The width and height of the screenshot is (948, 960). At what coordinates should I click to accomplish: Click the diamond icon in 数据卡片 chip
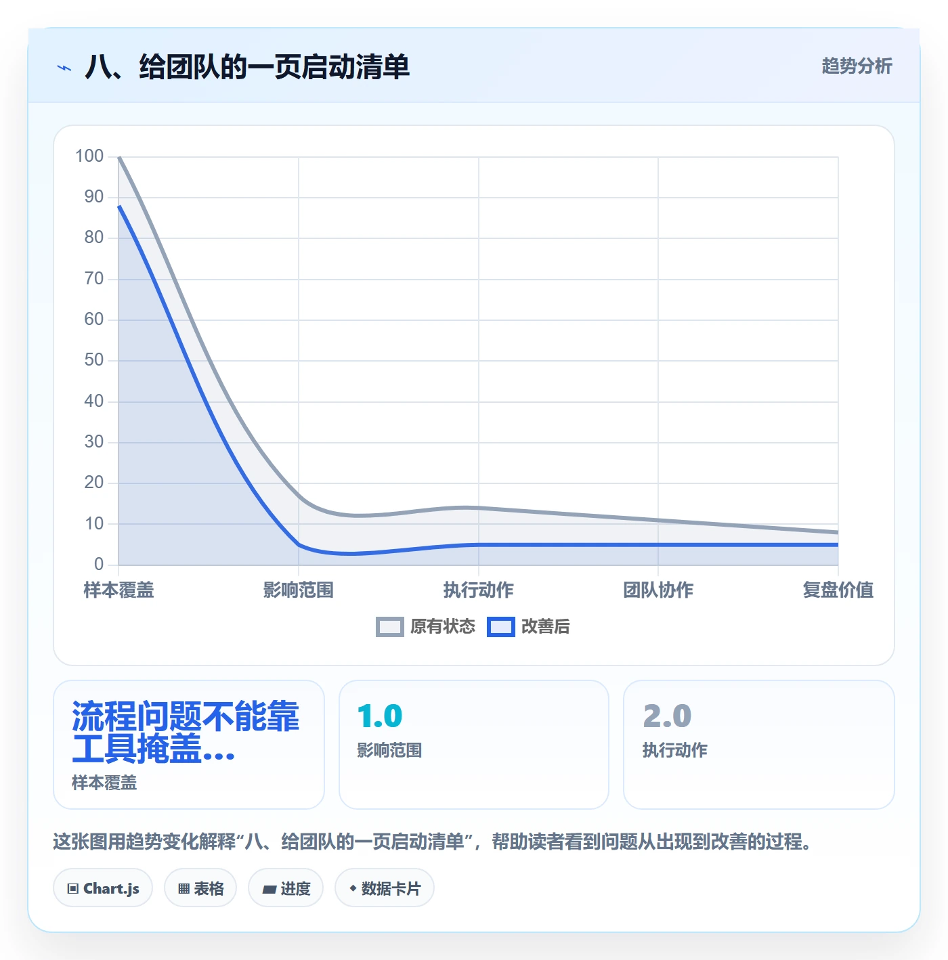[x=353, y=888]
